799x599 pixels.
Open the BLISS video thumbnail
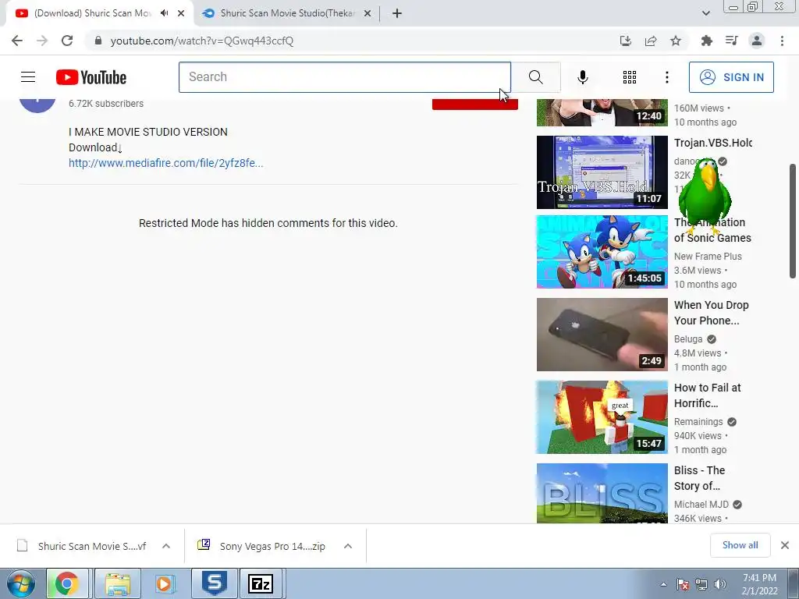tap(602, 493)
